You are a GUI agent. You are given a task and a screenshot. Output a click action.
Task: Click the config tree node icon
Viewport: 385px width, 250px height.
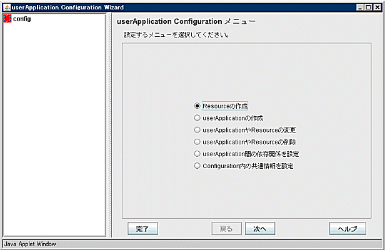7,19
